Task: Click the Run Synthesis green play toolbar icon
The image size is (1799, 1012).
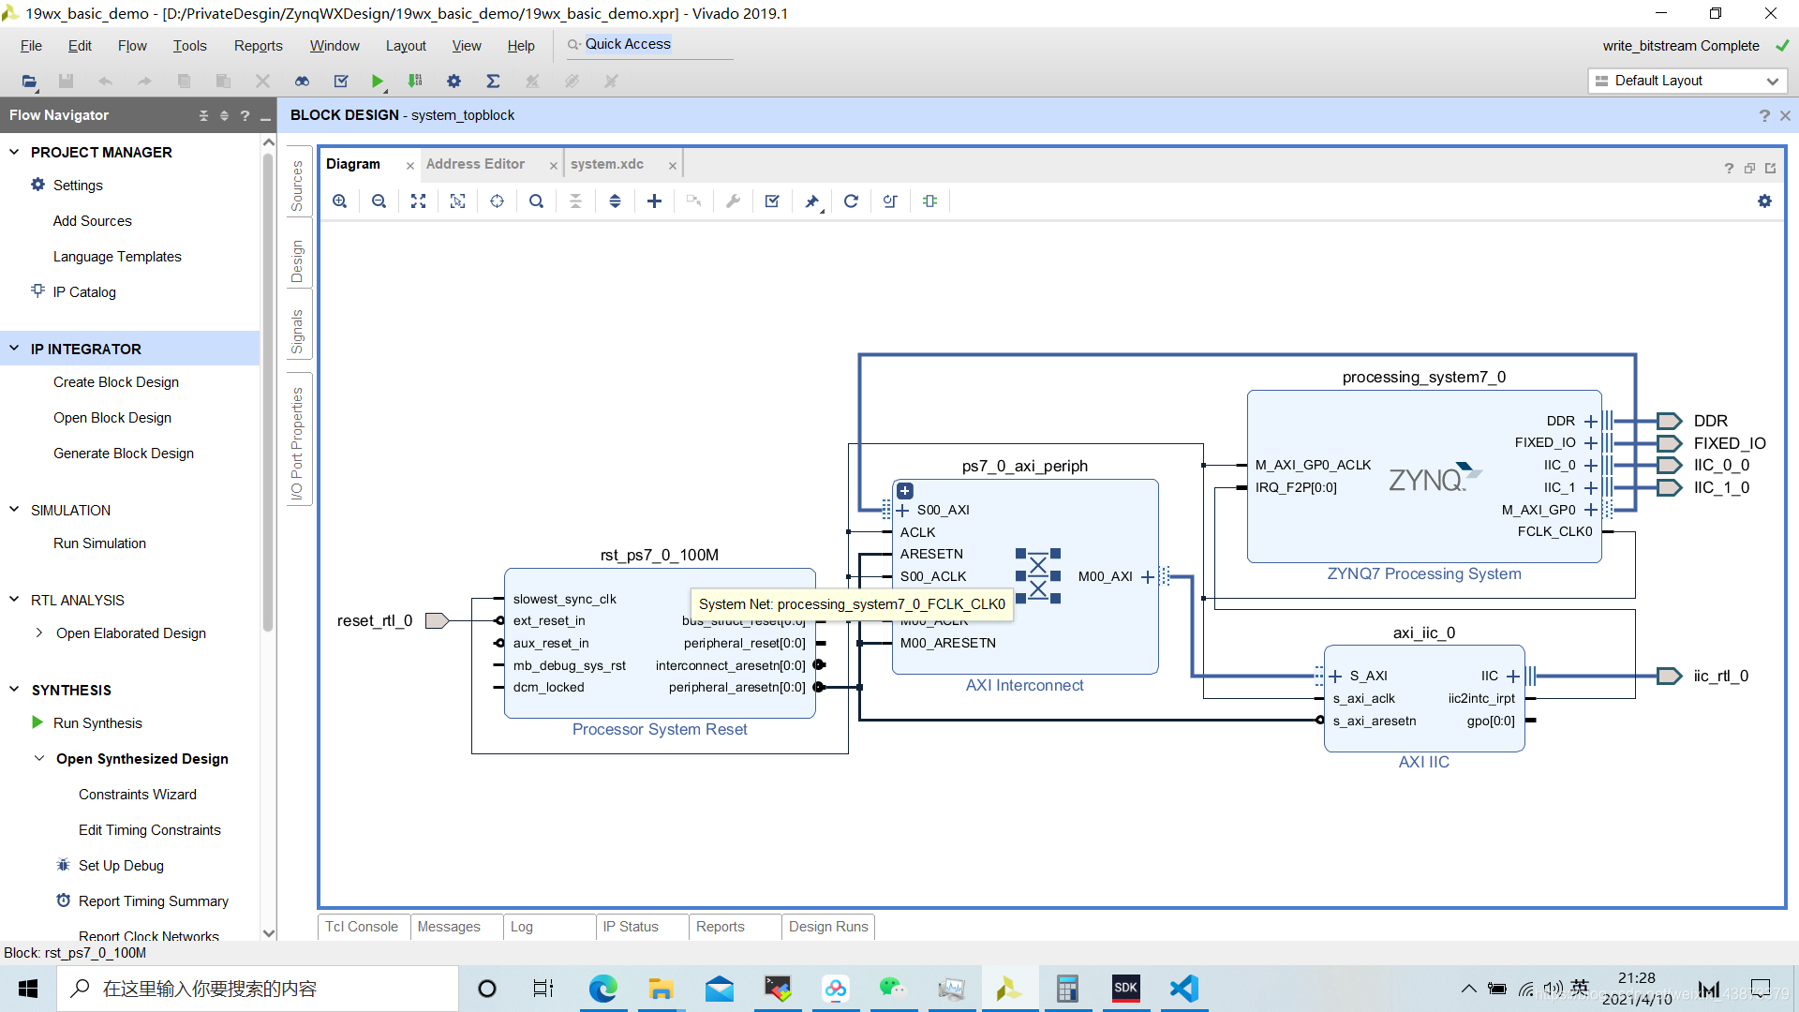Action: [378, 82]
